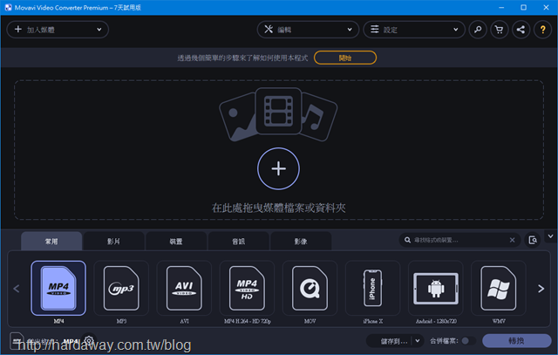Open the 加入媒體 add media dropdown
This screenshot has height=355, width=558.
click(x=58, y=30)
